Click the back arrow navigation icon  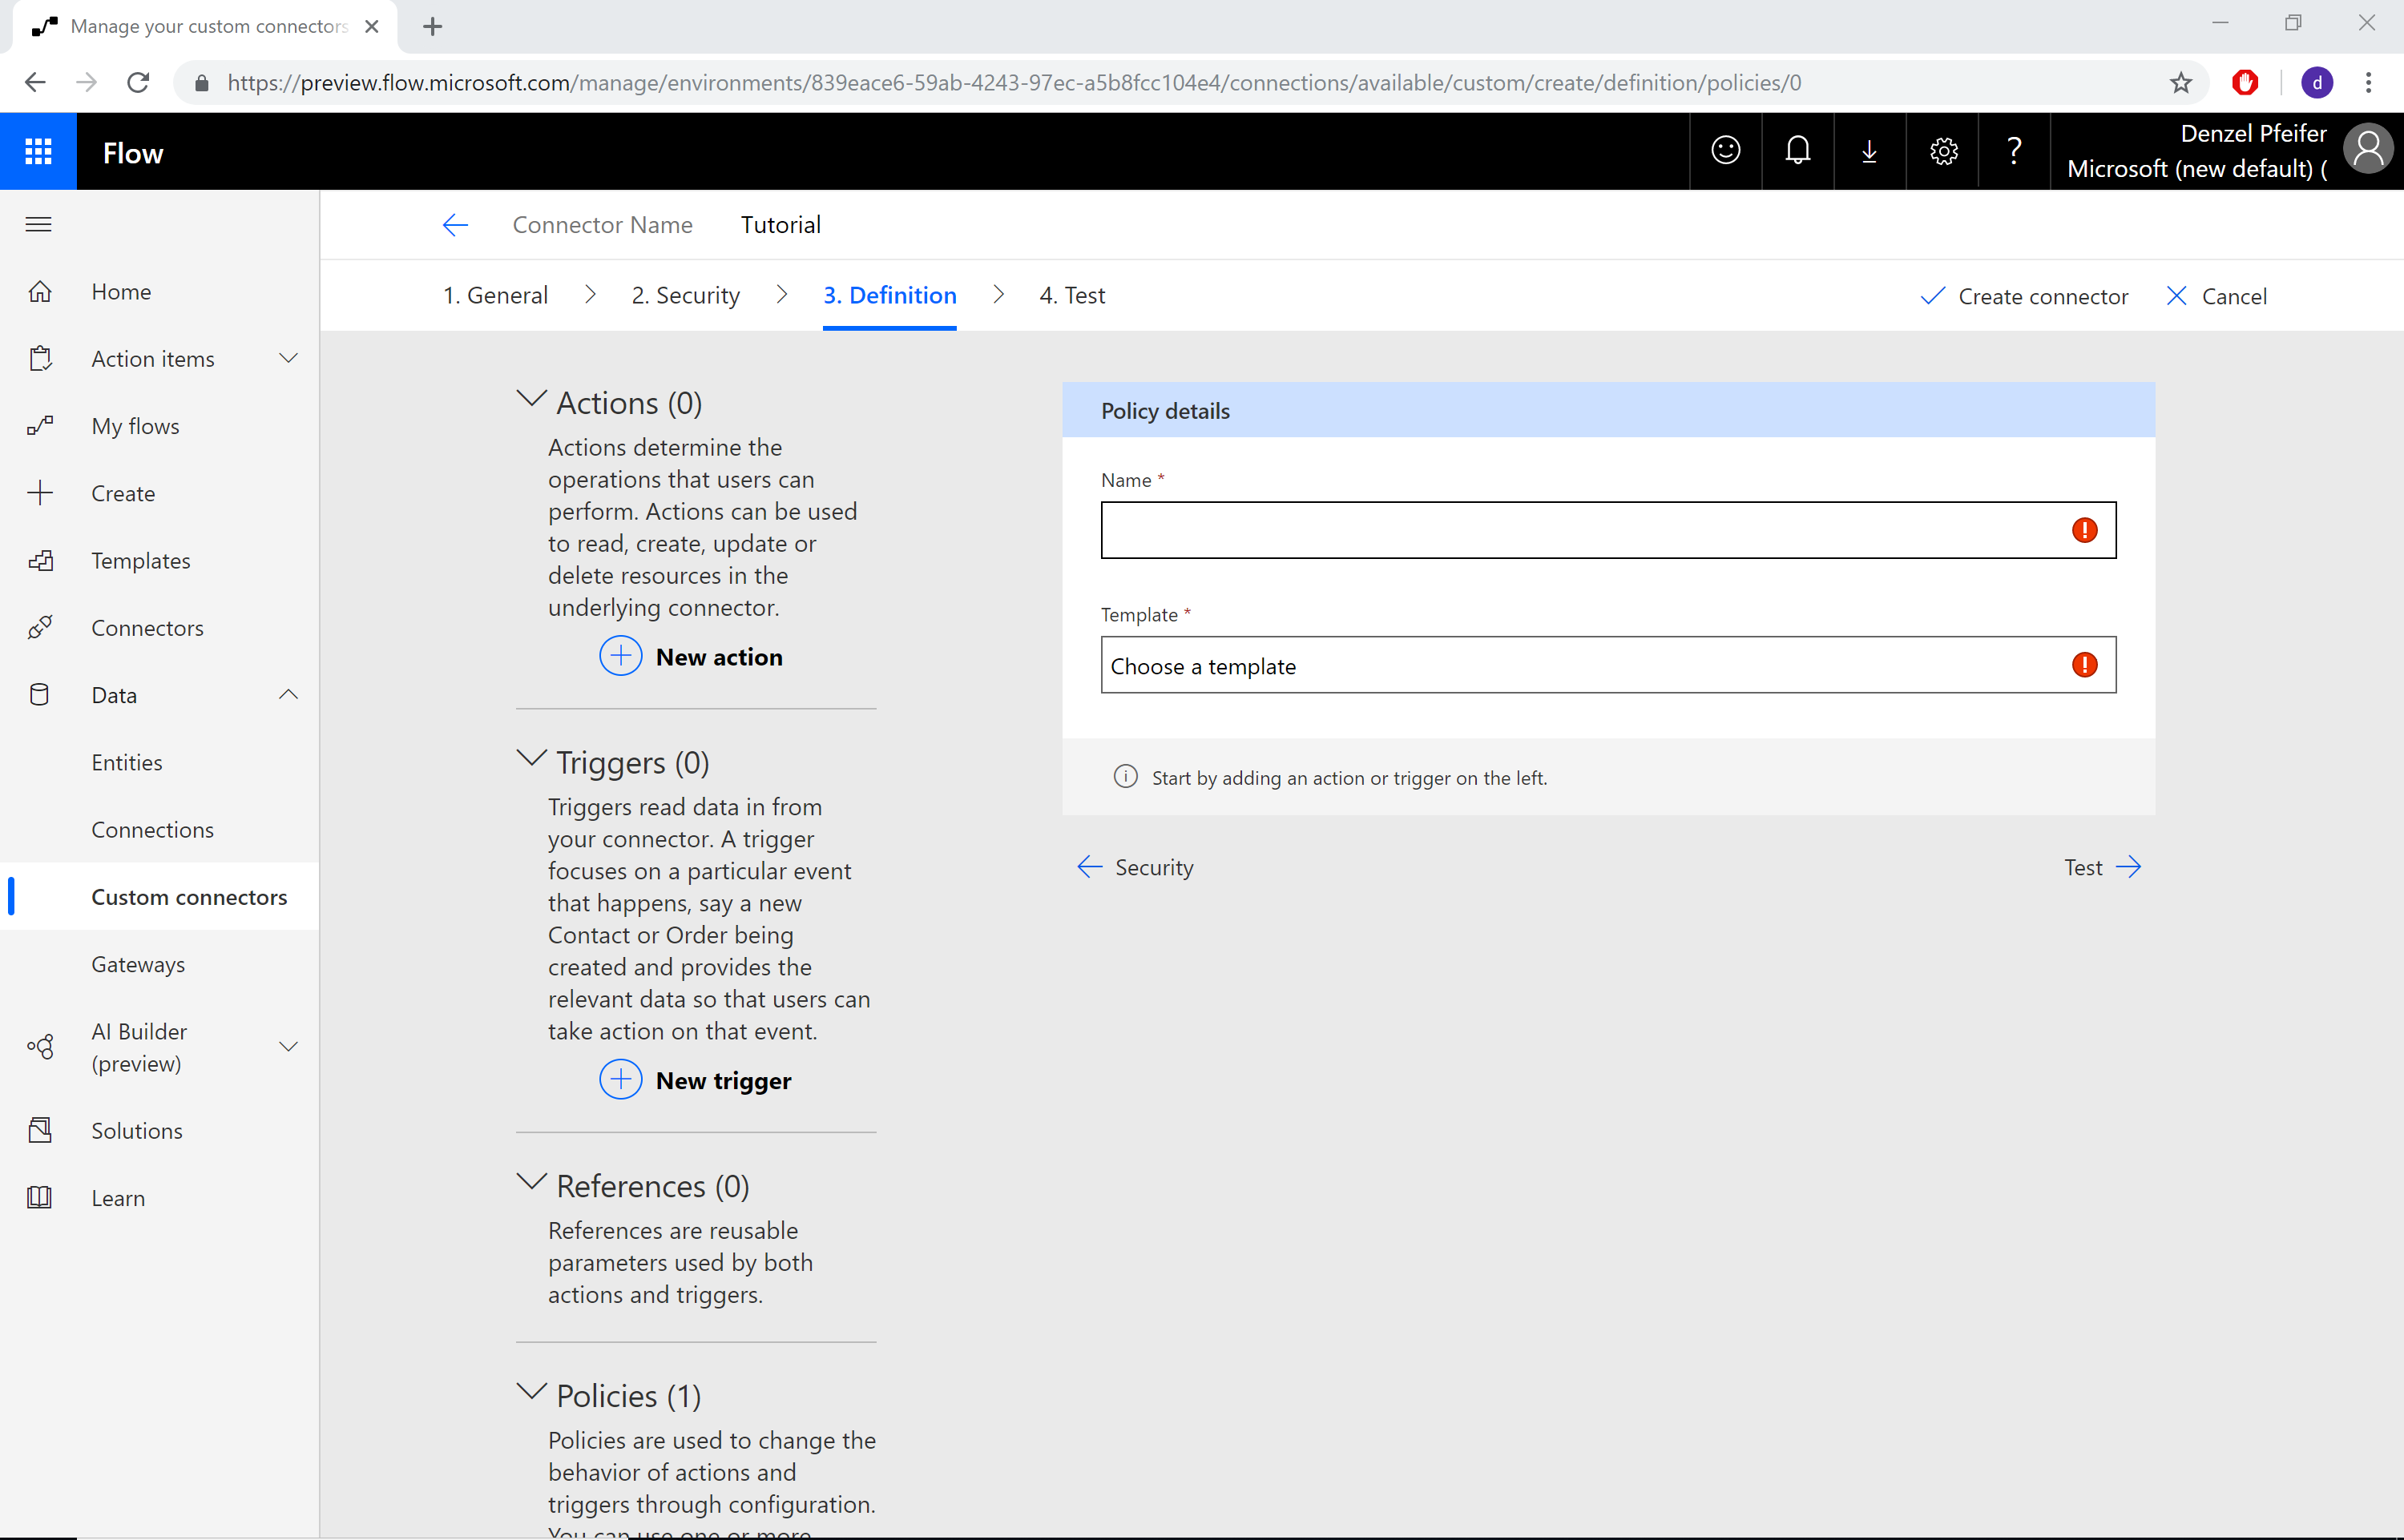[x=454, y=223]
